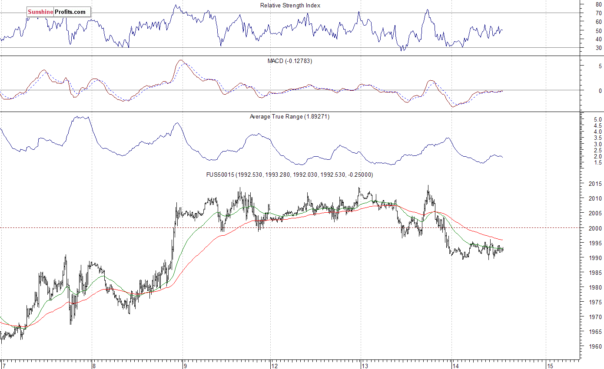Click the 70 label on RSI axis

point(598,13)
